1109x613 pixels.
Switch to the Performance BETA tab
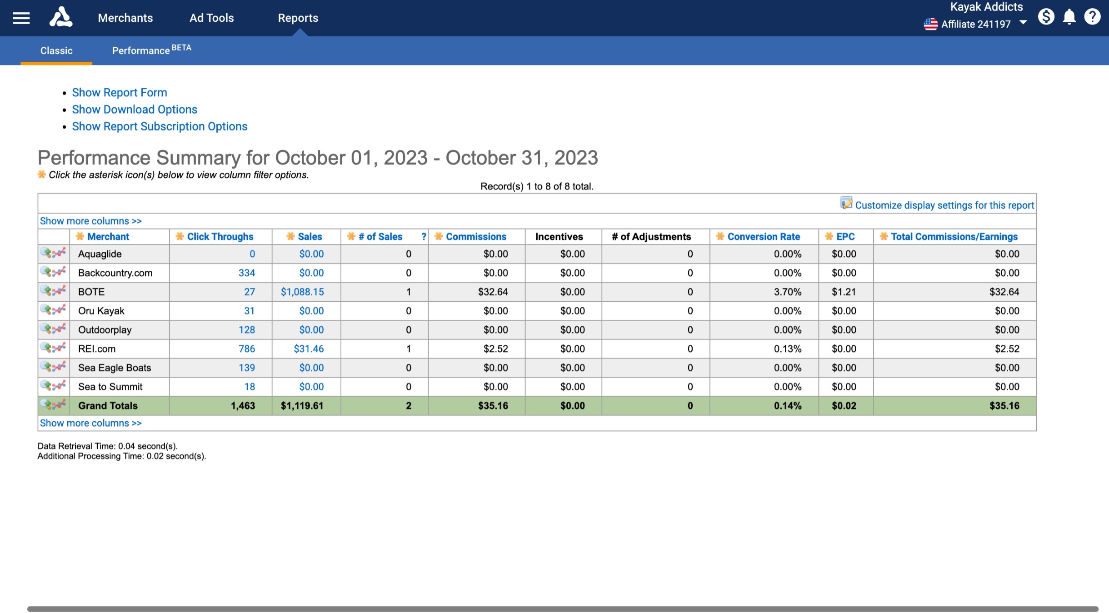(x=152, y=50)
